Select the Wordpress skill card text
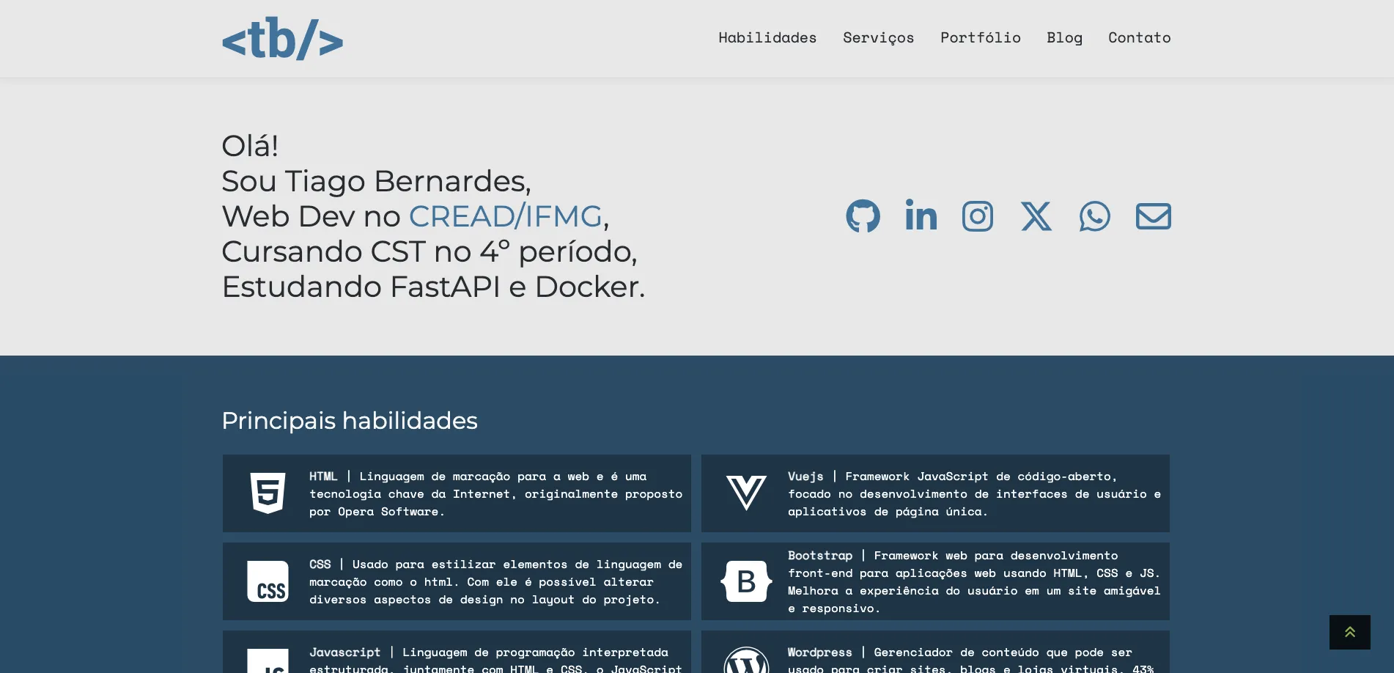 click(971, 661)
